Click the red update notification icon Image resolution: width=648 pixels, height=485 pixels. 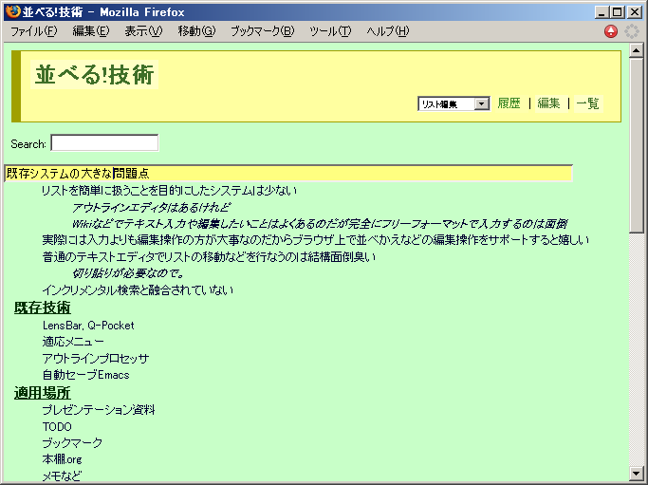610,31
